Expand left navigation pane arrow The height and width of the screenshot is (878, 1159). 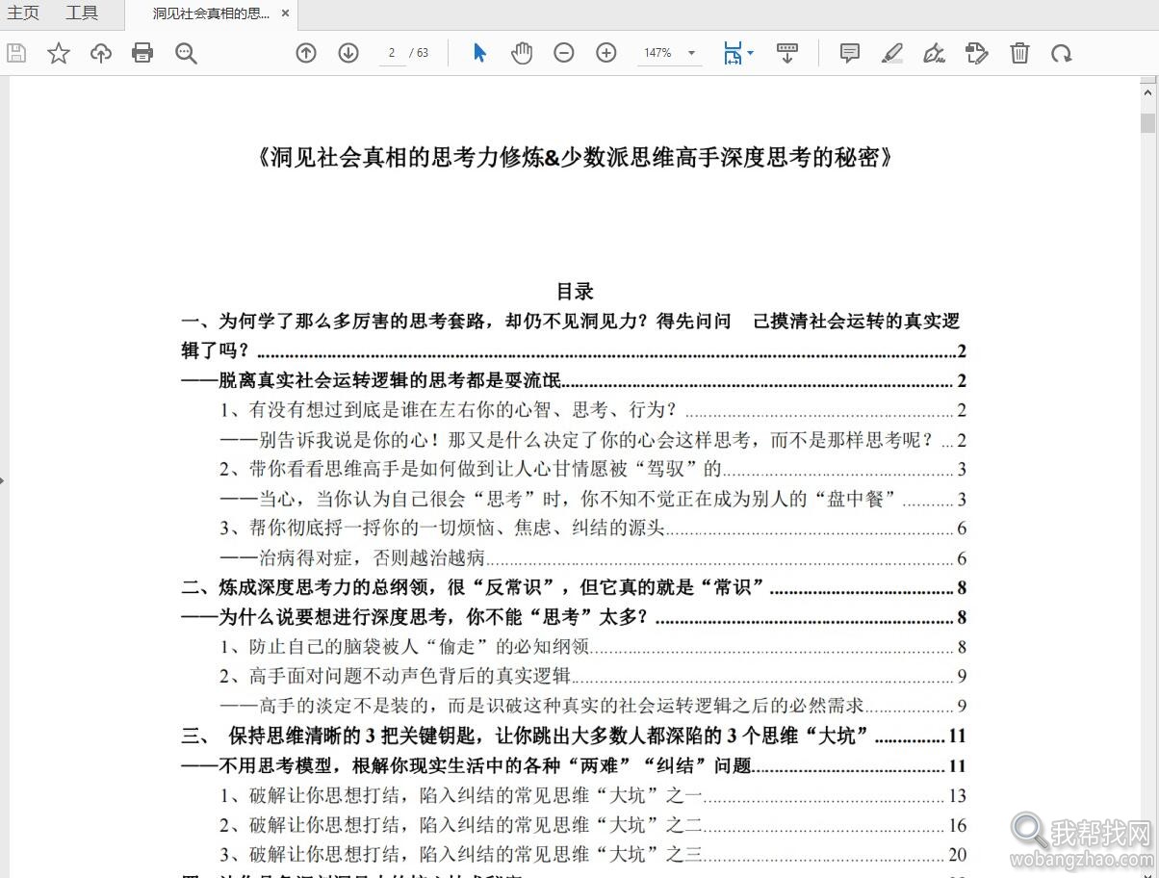point(3,478)
